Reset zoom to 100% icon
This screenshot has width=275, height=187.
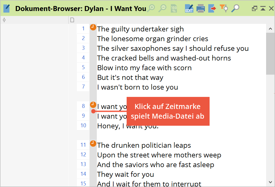pos(174,9)
